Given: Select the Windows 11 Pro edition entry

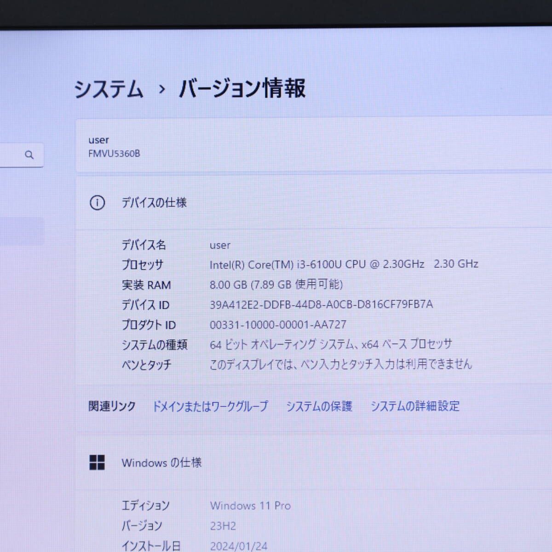Looking at the screenshot, I should click(250, 506).
